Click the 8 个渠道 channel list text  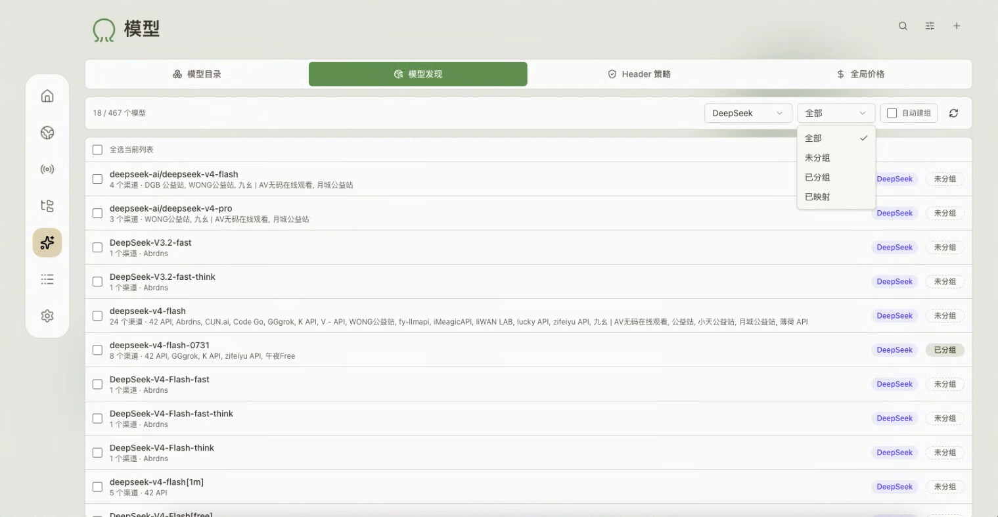tap(202, 356)
